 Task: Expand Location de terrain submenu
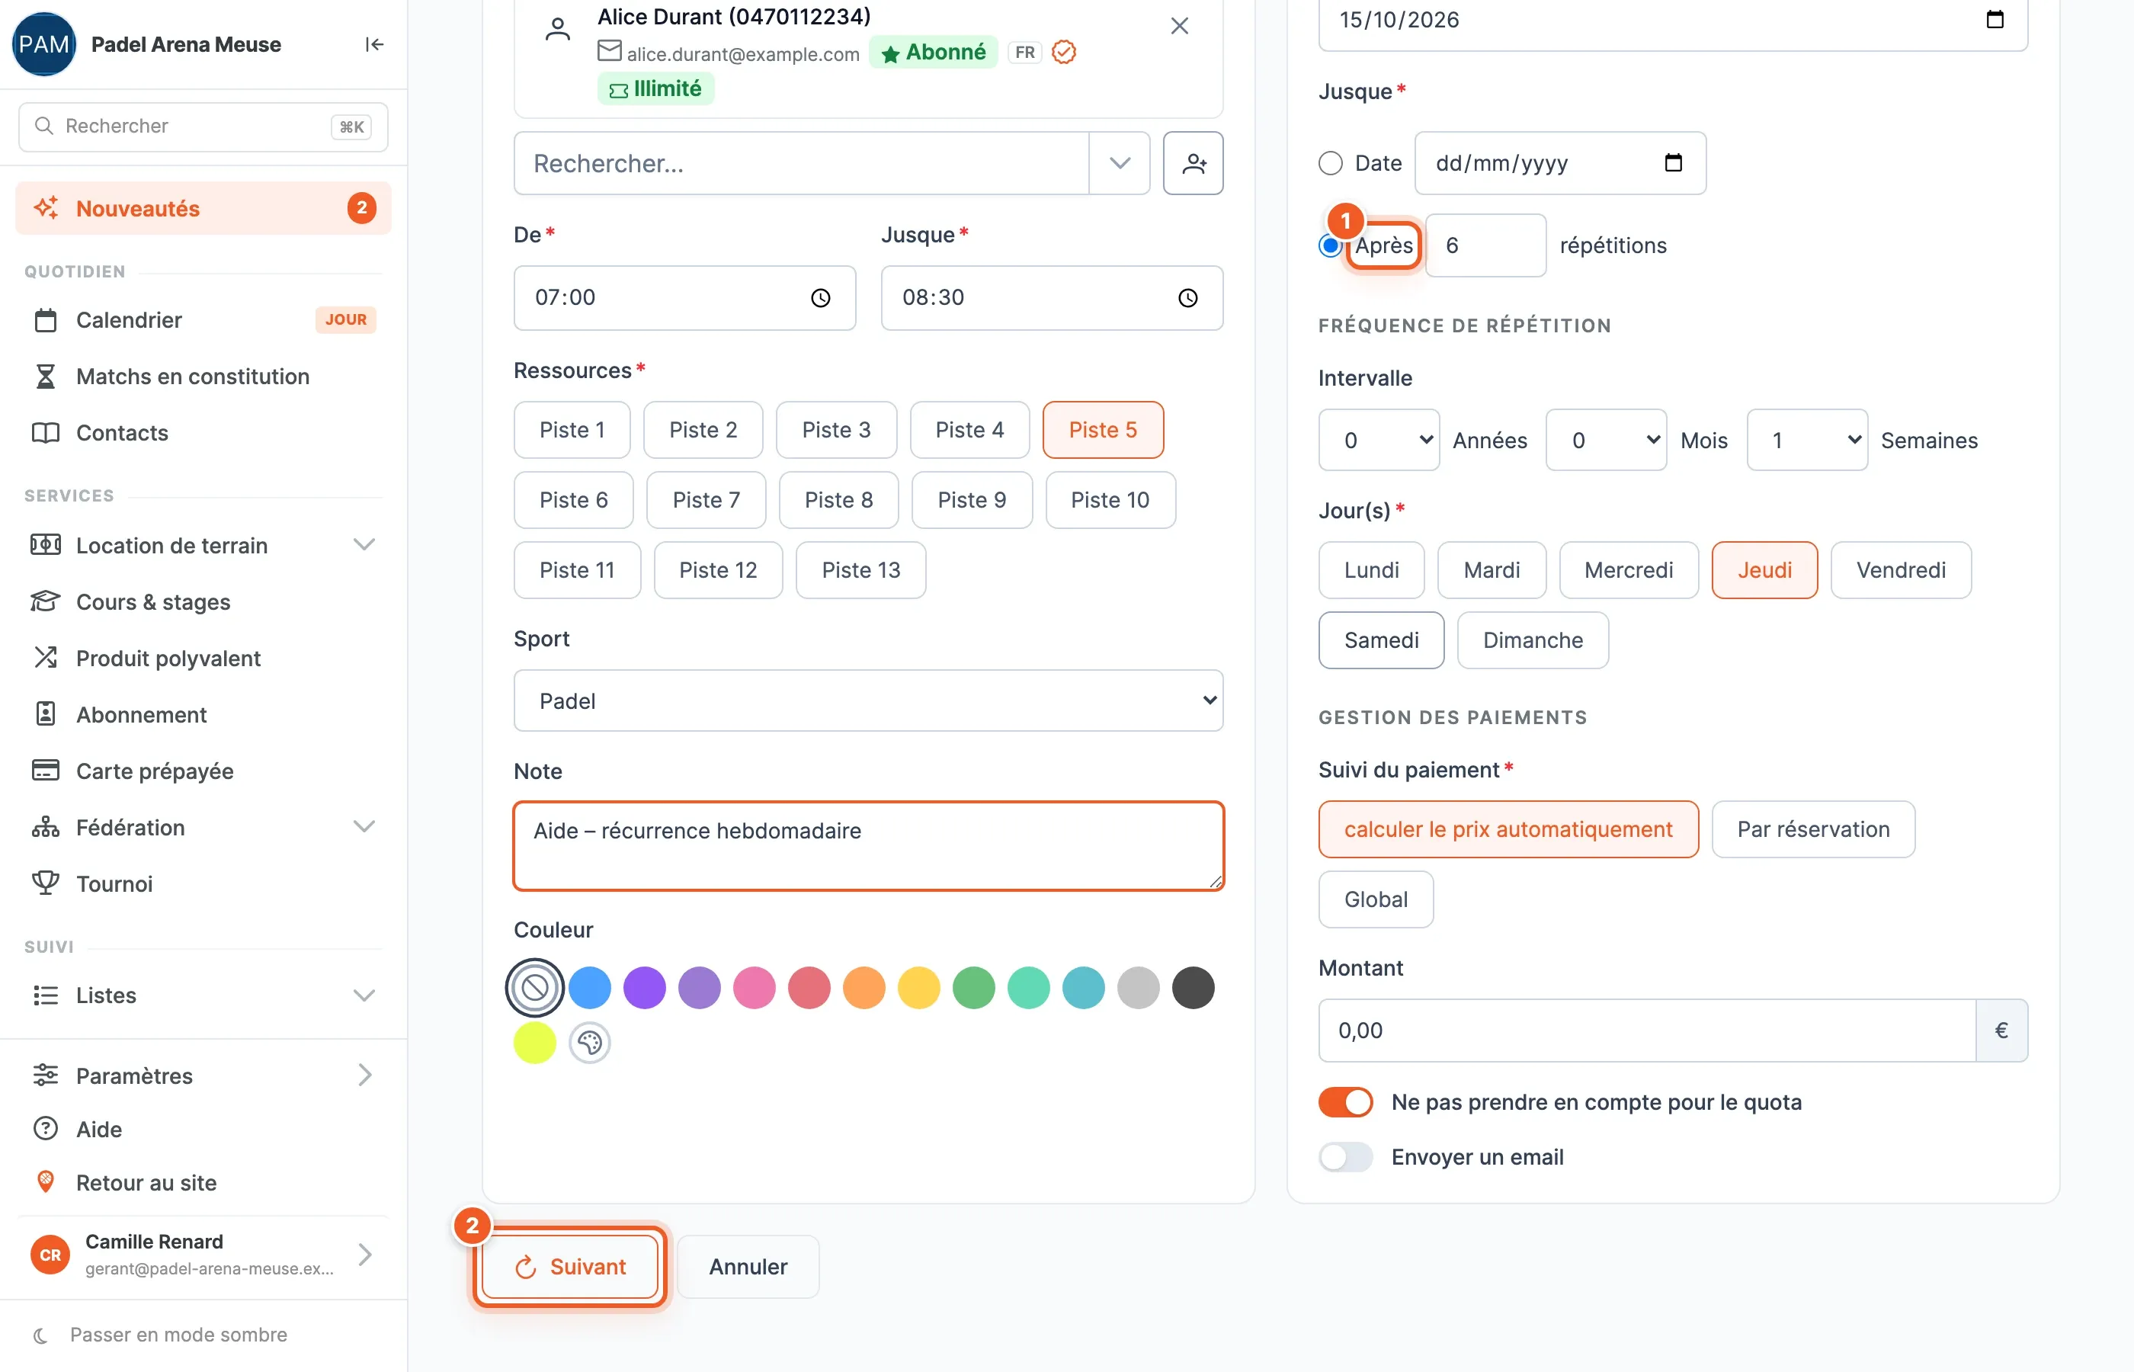(x=364, y=544)
